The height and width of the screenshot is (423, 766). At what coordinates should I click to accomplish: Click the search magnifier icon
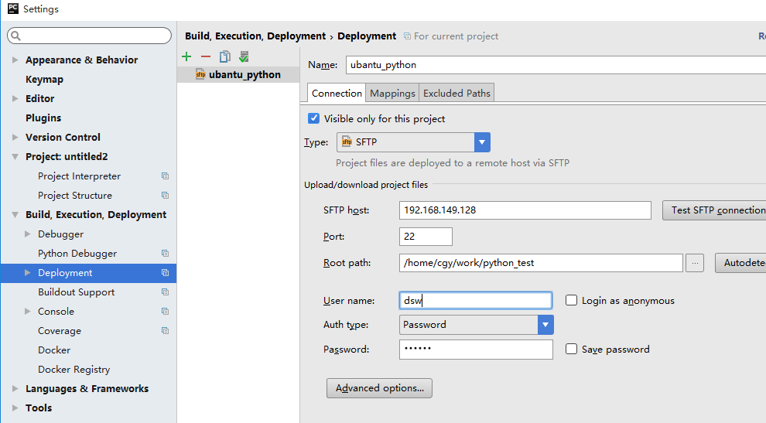15,36
